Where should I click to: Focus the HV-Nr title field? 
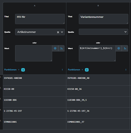pyautogui.click(x=40, y=19)
